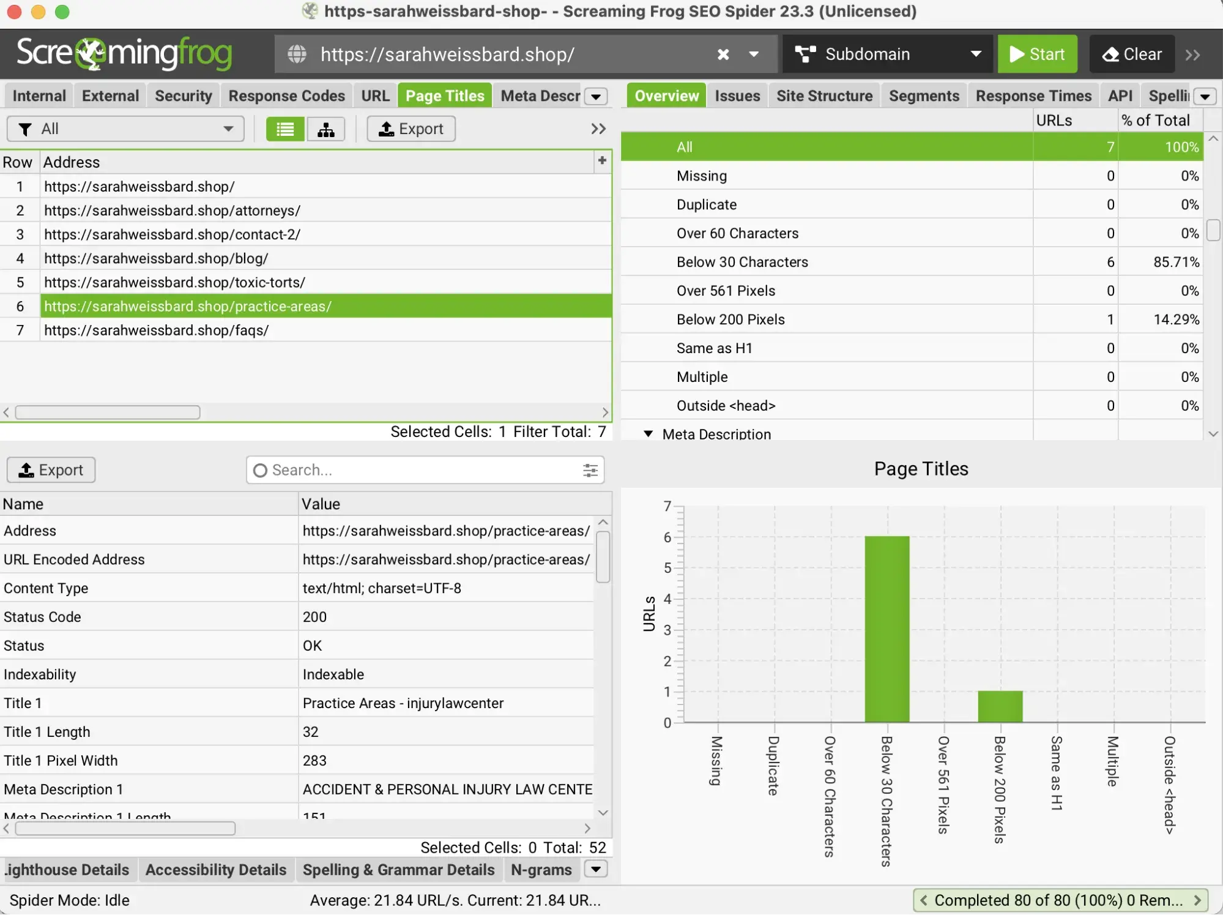Sort by Address column header
The height and width of the screenshot is (915, 1223).
click(x=318, y=162)
